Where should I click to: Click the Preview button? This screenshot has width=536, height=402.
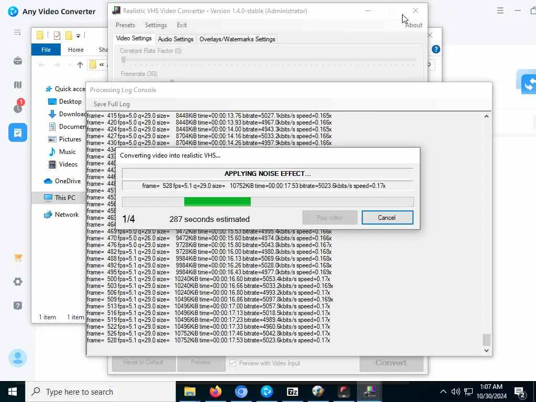[201, 362]
